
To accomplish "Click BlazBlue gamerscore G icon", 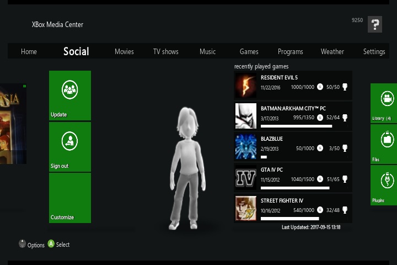I will point(320,148).
